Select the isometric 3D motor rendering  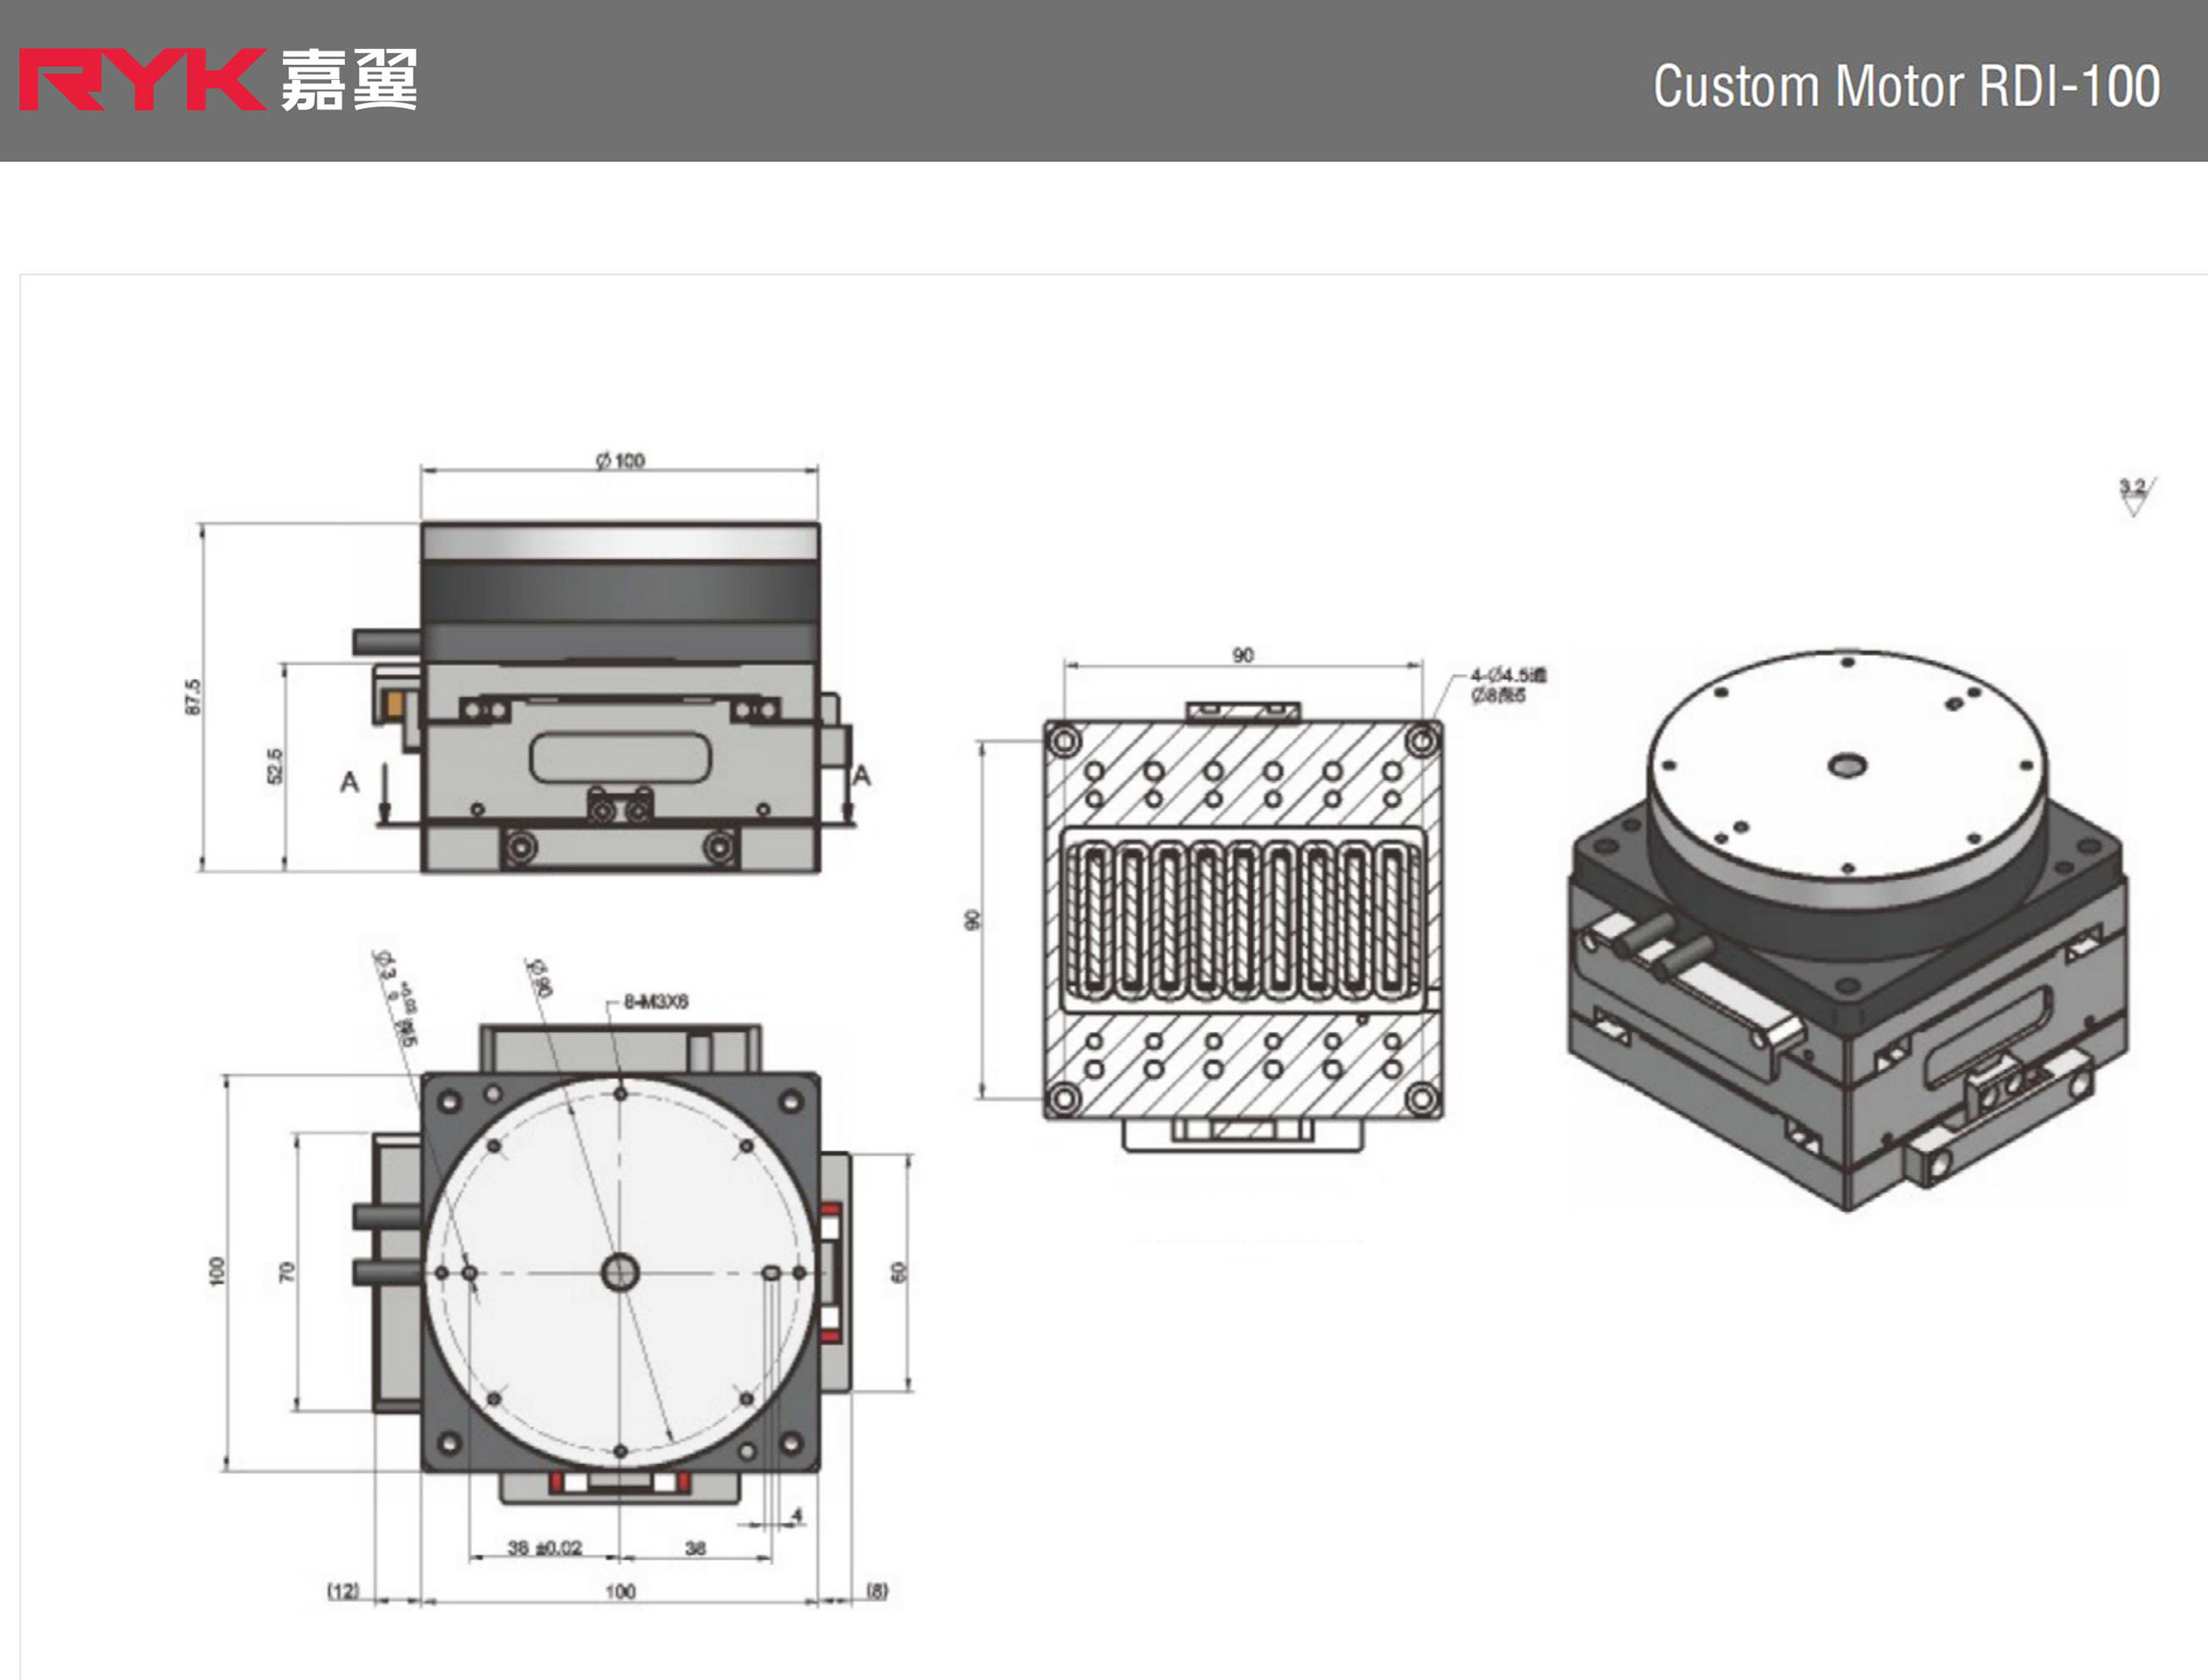click(x=1846, y=930)
